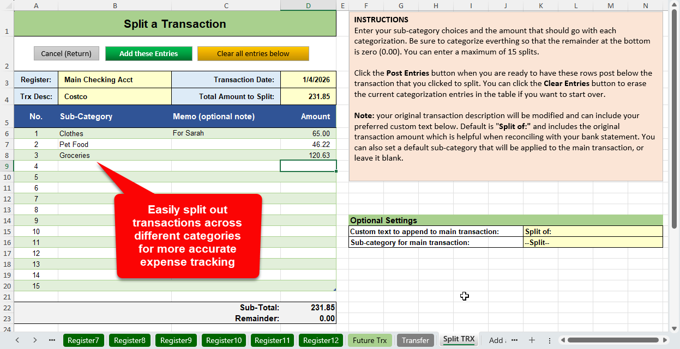680x349 pixels.
Task: Click the add new sheet plus icon
Action: (532, 340)
